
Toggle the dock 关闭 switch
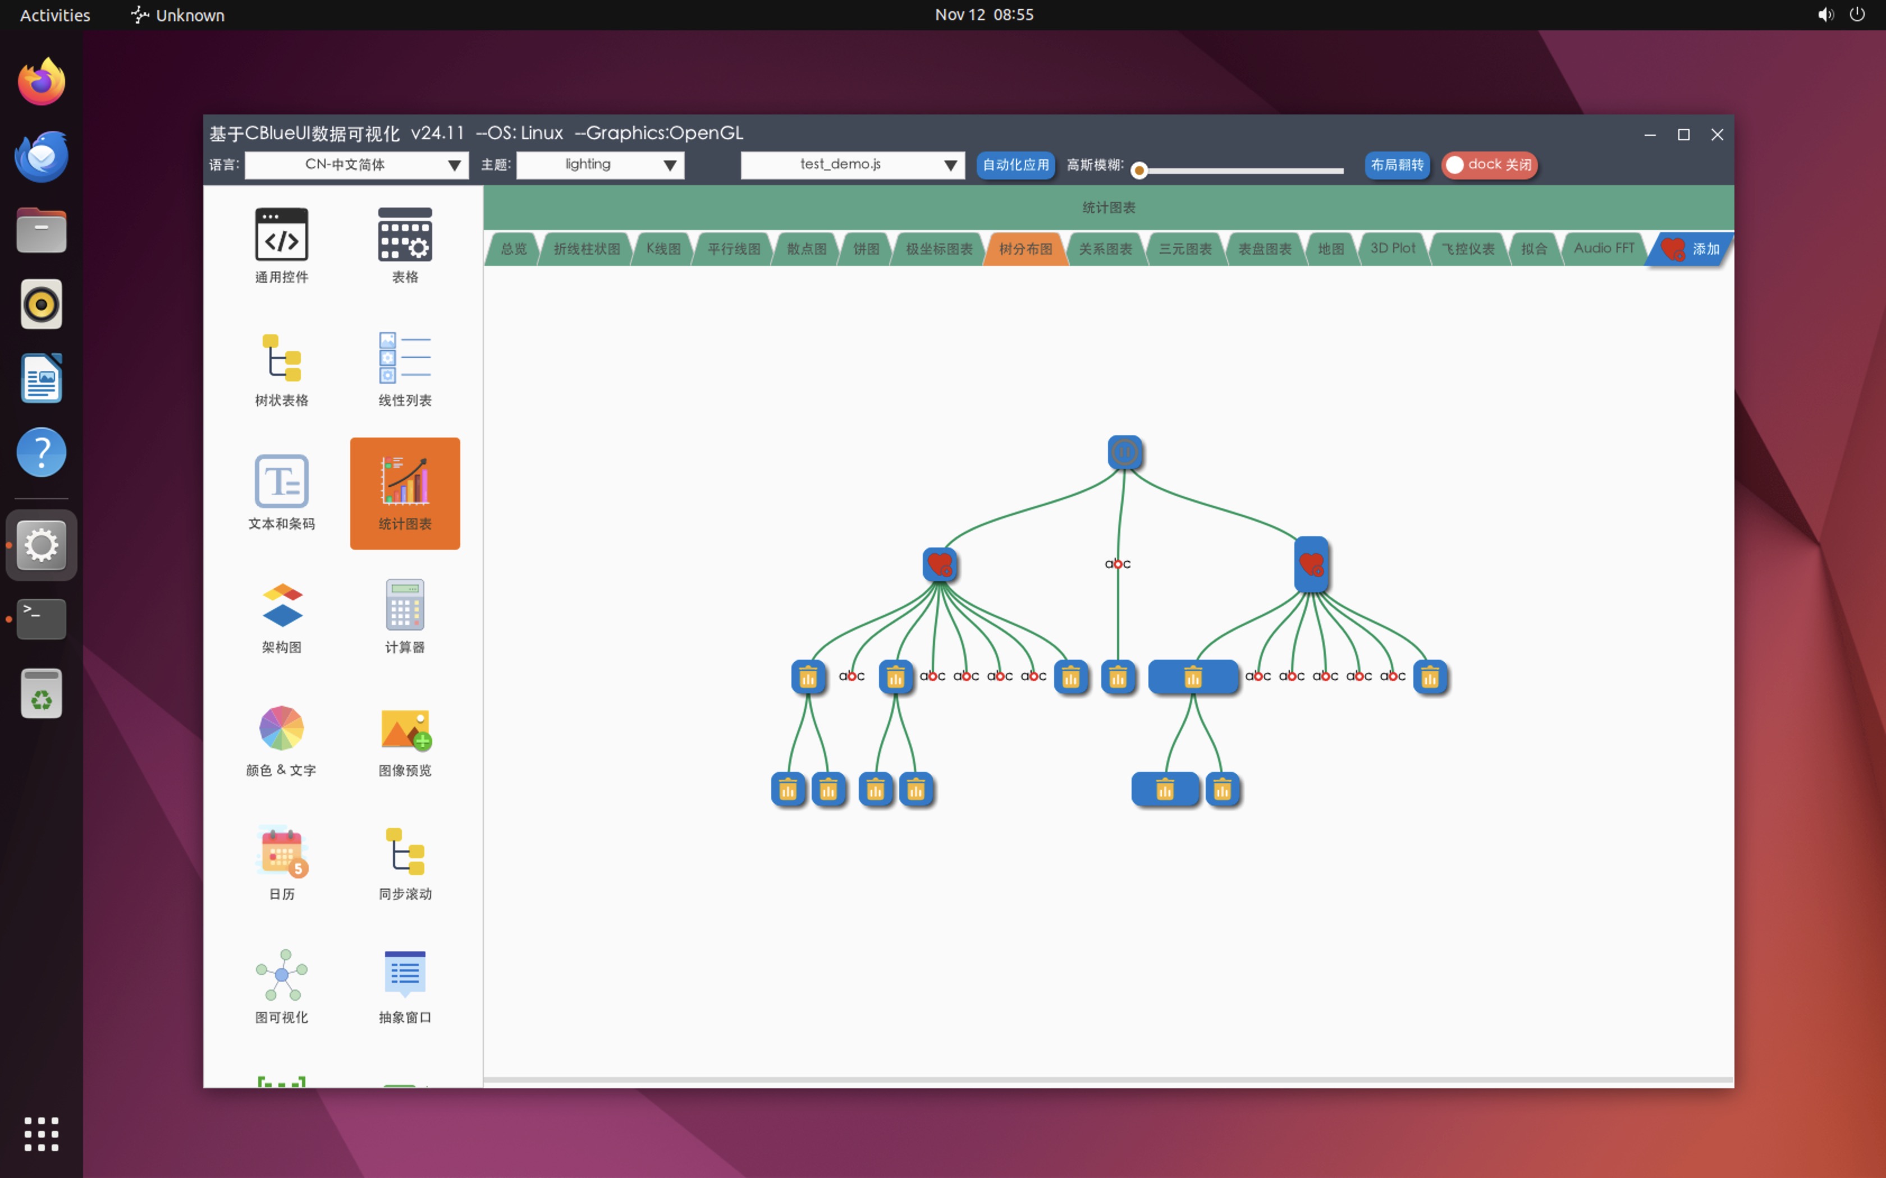coord(1489,165)
